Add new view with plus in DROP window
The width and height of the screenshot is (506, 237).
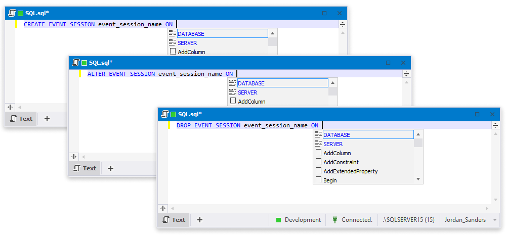click(x=200, y=220)
